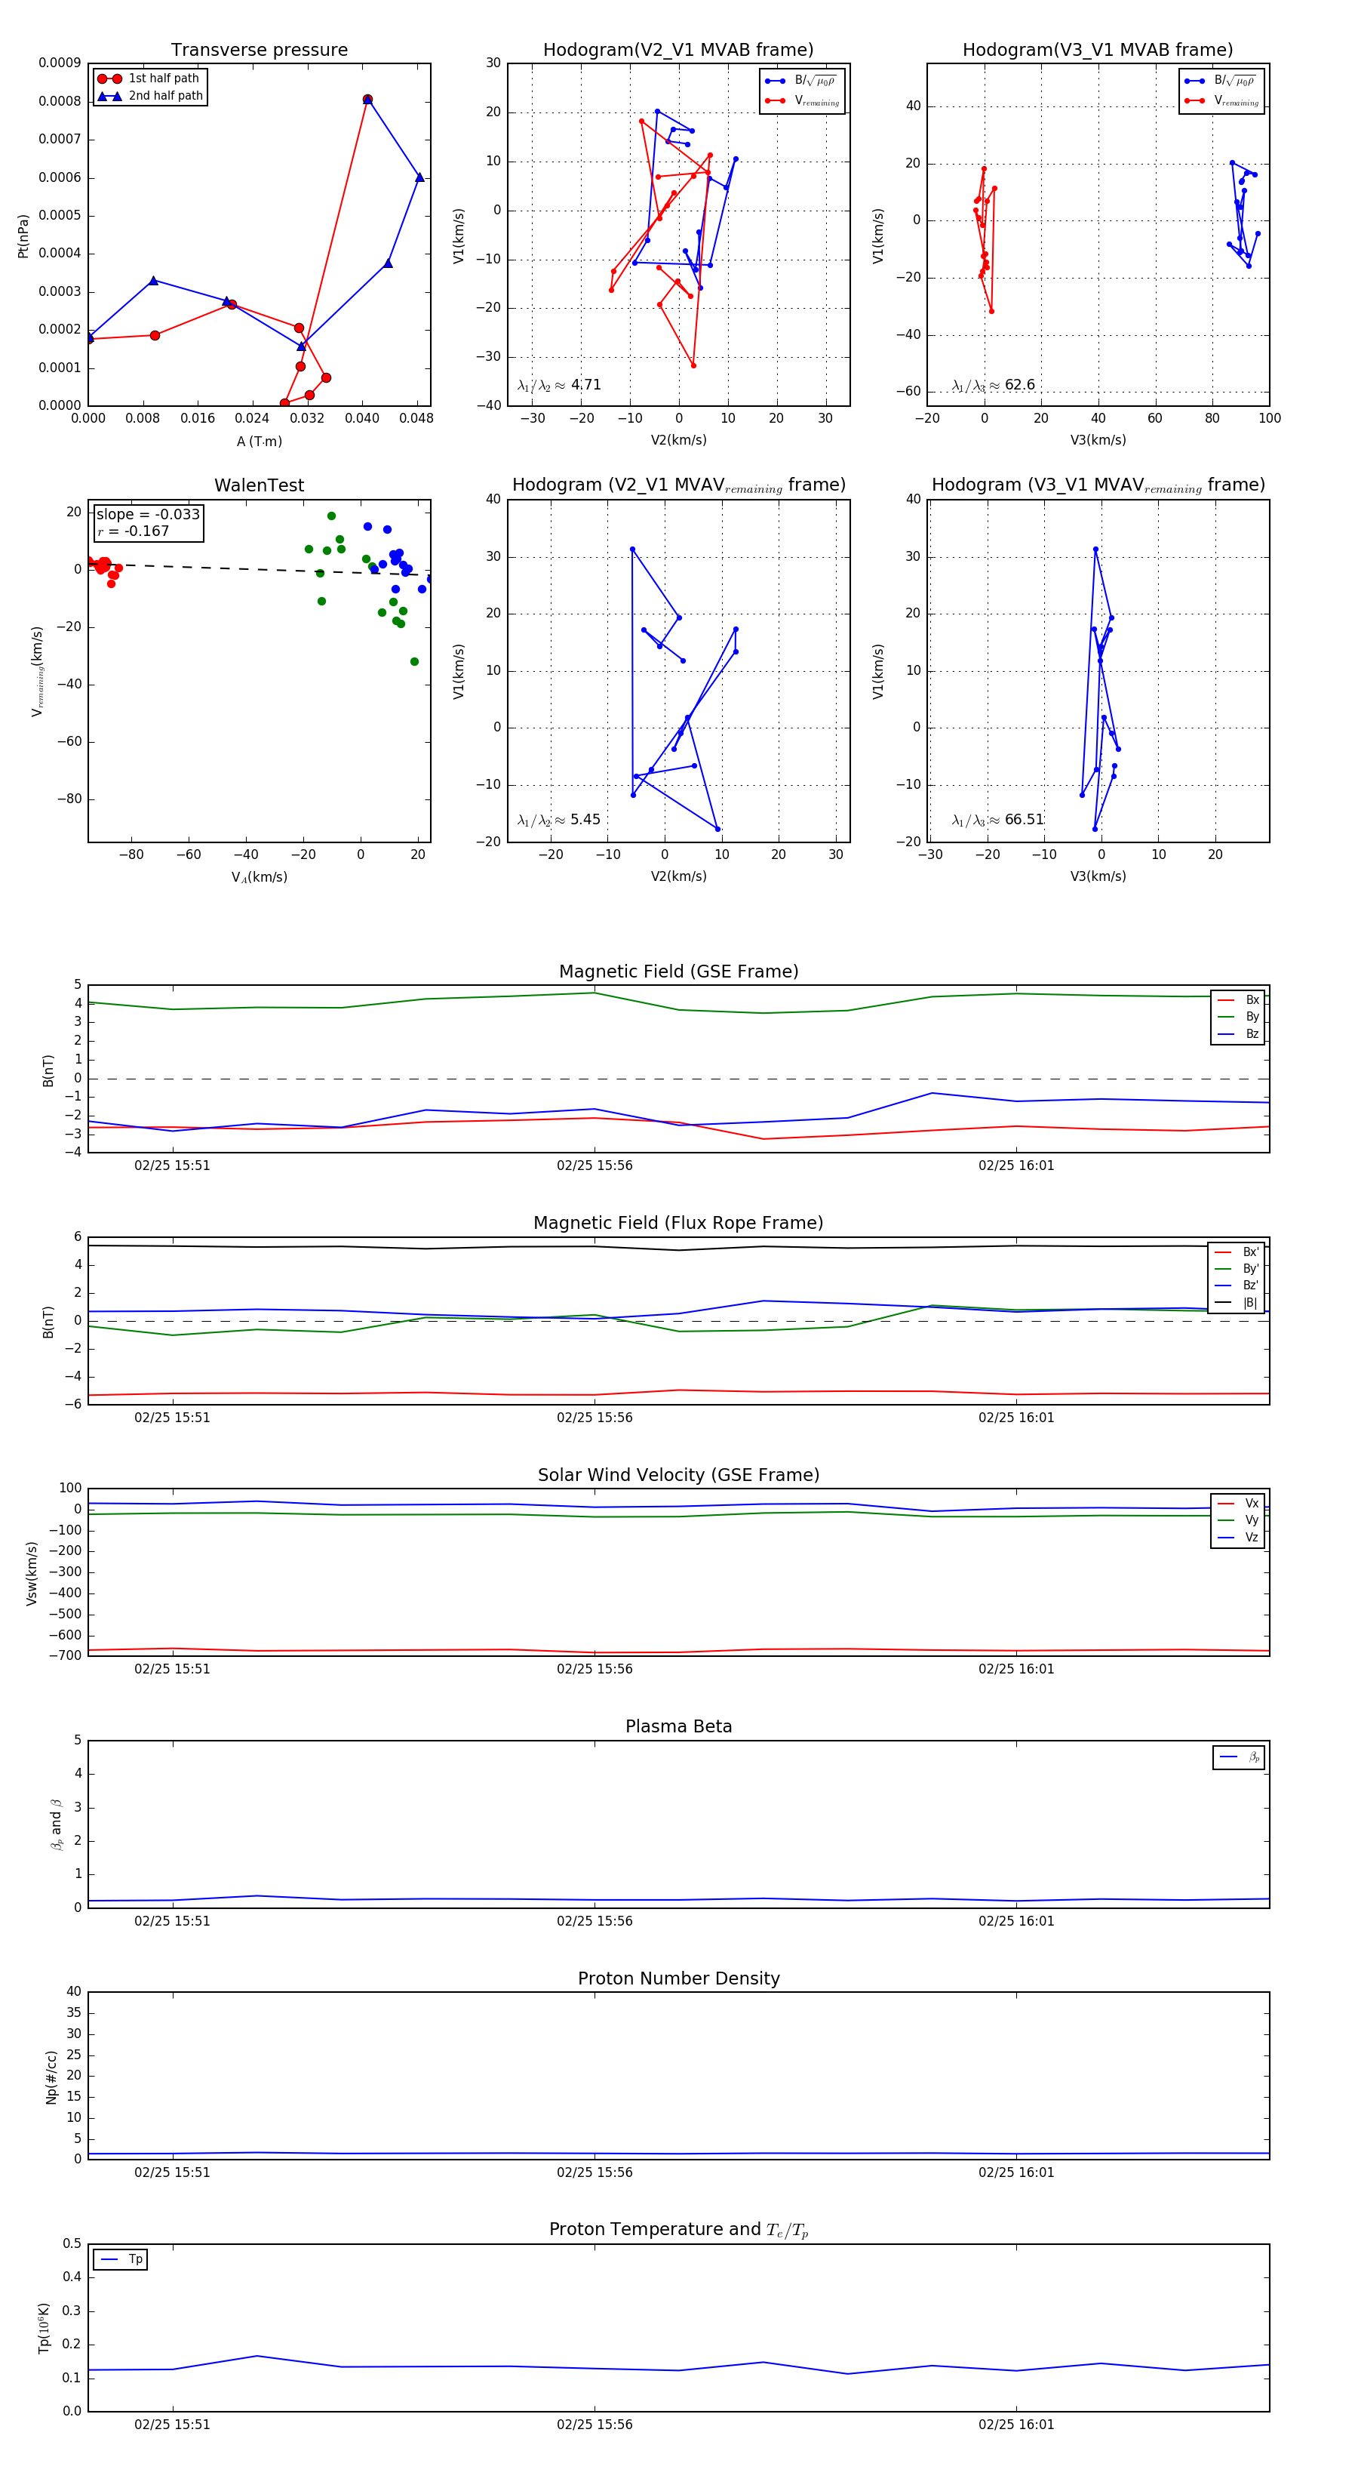The height and width of the screenshot is (2491, 1358).
Task: Click the 'A (T·m)' axis label
Action: (259, 442)
